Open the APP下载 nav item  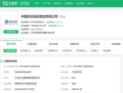pyautogui.click(x=46, y=3)
